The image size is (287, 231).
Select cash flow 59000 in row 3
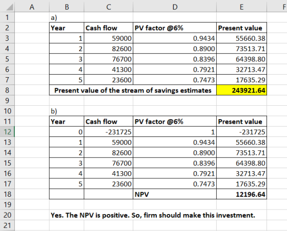pyautogui.click(x=108, y=38)
